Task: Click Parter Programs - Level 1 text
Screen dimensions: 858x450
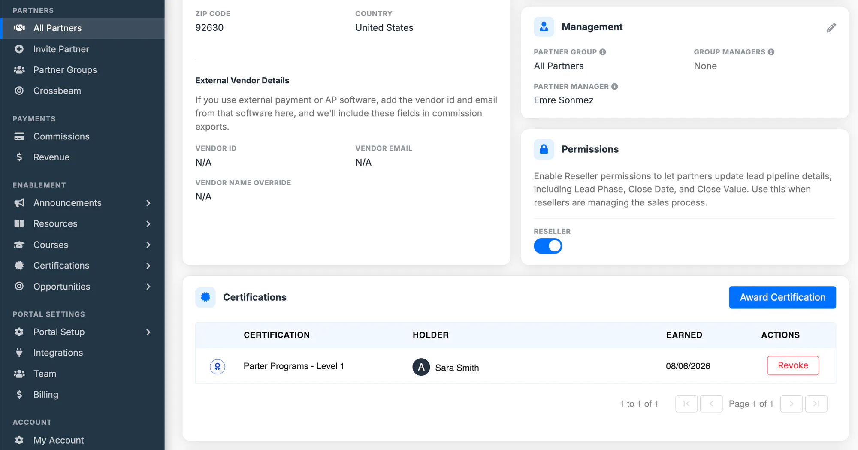Action: point(294,366)
